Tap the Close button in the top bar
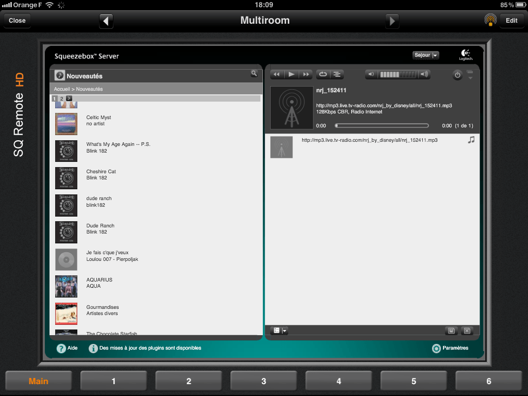This screenshot has width=528, height=396. click(x=17, y=21)
